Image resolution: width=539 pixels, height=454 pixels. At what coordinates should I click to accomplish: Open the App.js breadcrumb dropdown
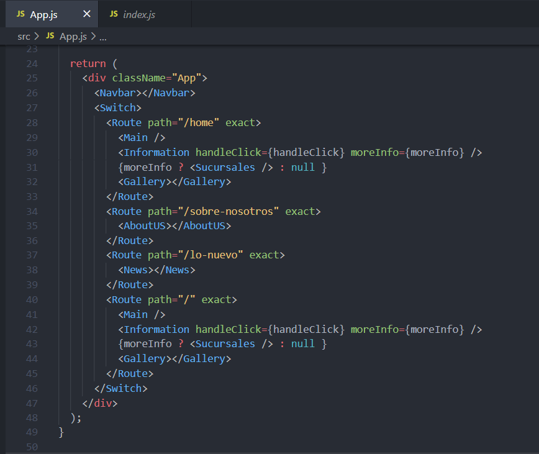[x=73, y=36]
